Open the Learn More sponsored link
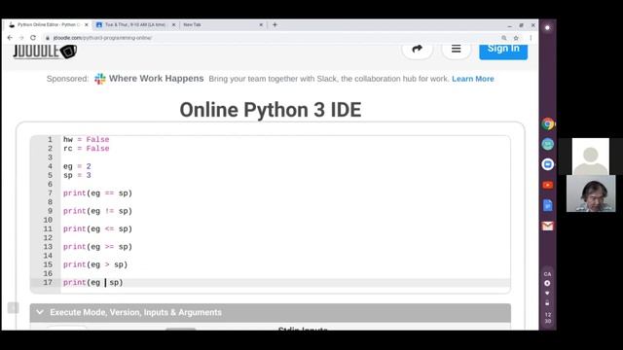The image size is (623, 350). (x=473, y=79)
